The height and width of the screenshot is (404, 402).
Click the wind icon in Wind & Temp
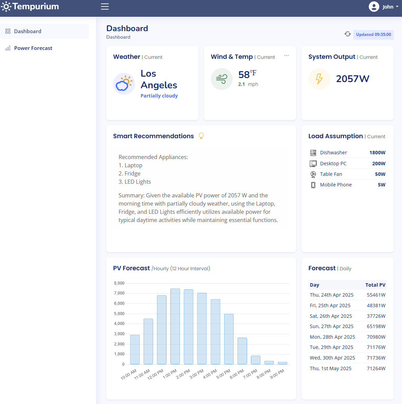tap(221, 79)
